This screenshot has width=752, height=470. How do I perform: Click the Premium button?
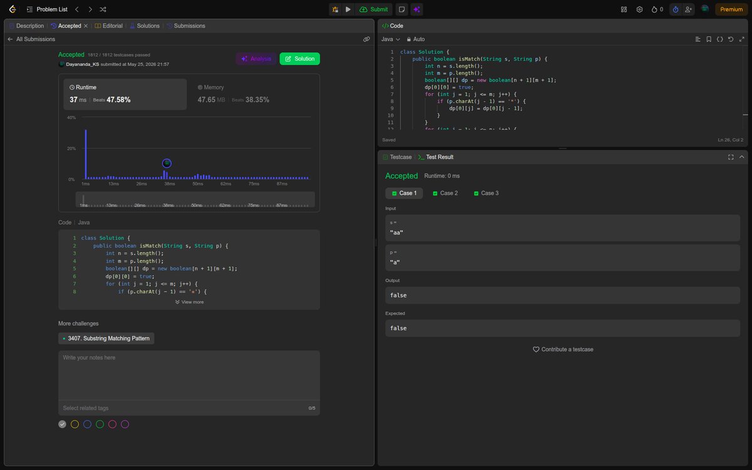731,9
